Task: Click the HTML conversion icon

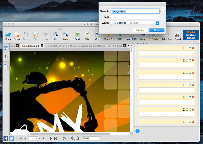Action: click(120, 37)
